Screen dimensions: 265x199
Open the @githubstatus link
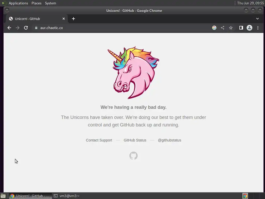tap(170, 140)
